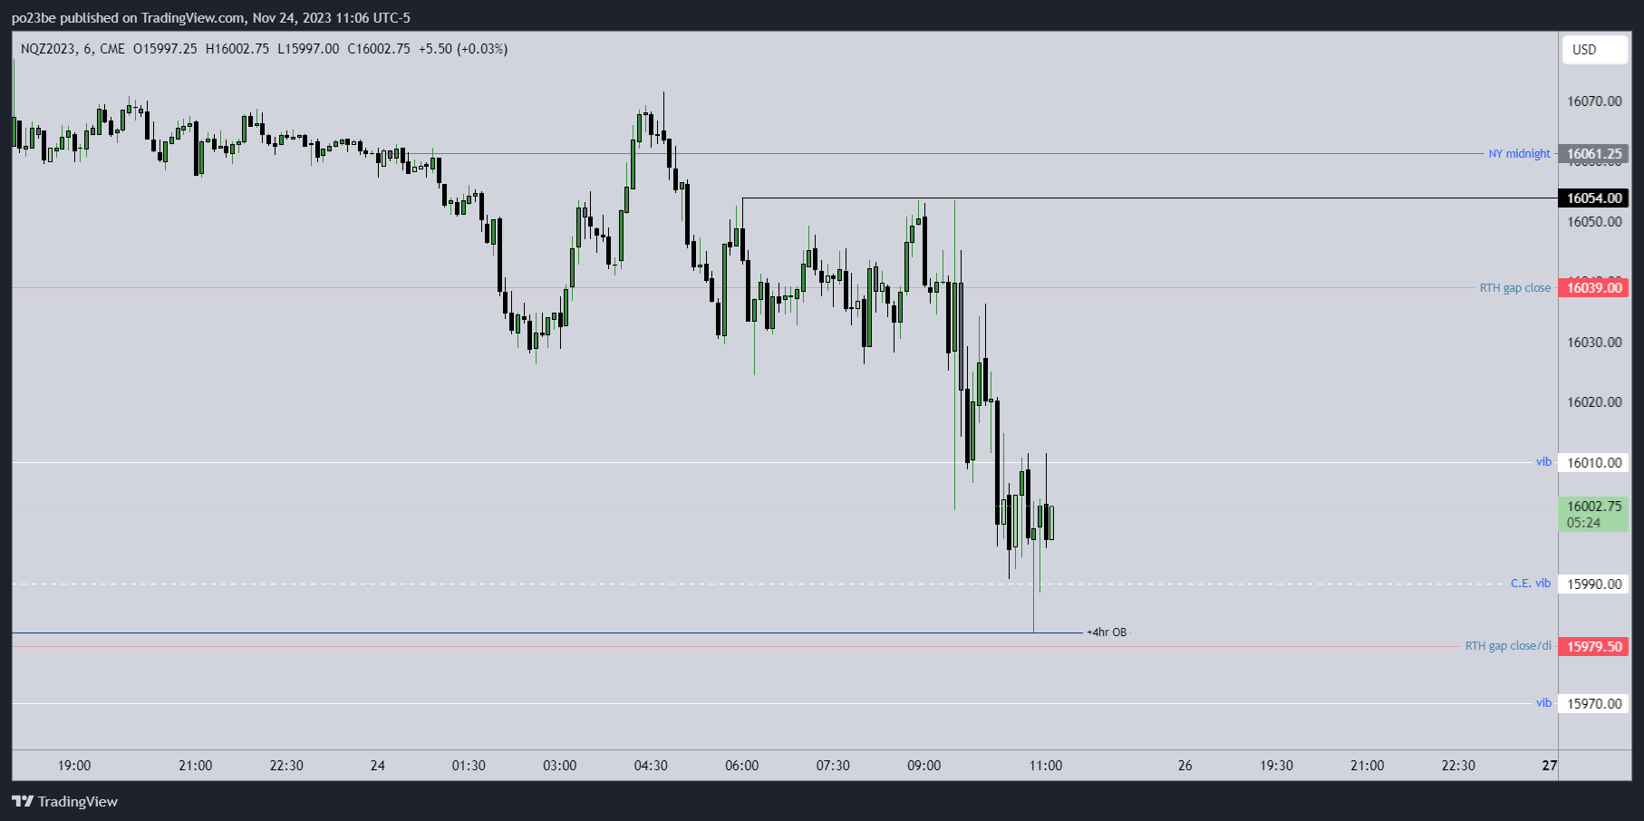The width and height of the screenshot is (1644, 821).
Task: Click the date 24 on time axis
Action: pos(377,766)
